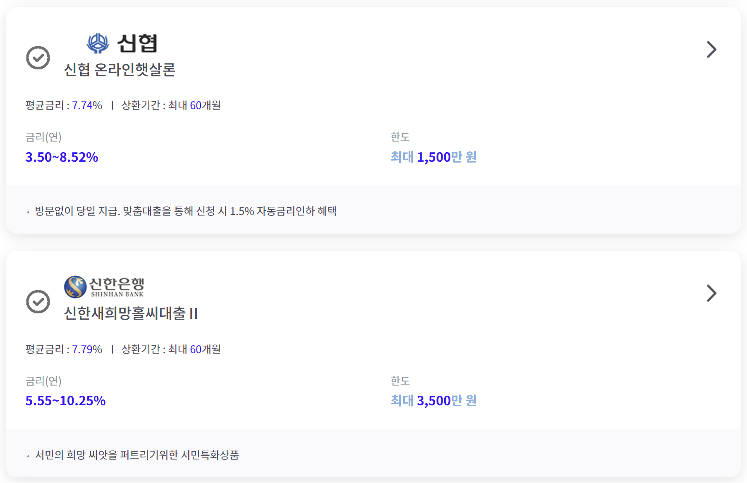747x483 pixels.
Task: Click the checkmark badge beside 신협 온라인햇살론
Action: click(x=38, y=58)
